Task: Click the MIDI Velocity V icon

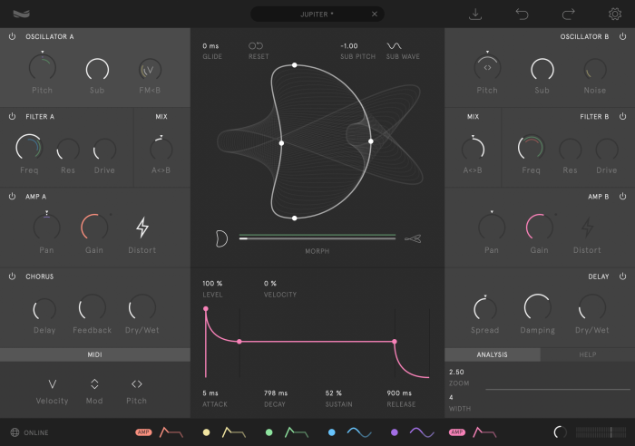Action: [x=53, y=384]
